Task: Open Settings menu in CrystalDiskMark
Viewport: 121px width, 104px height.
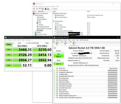Action: tap(10, 40)
